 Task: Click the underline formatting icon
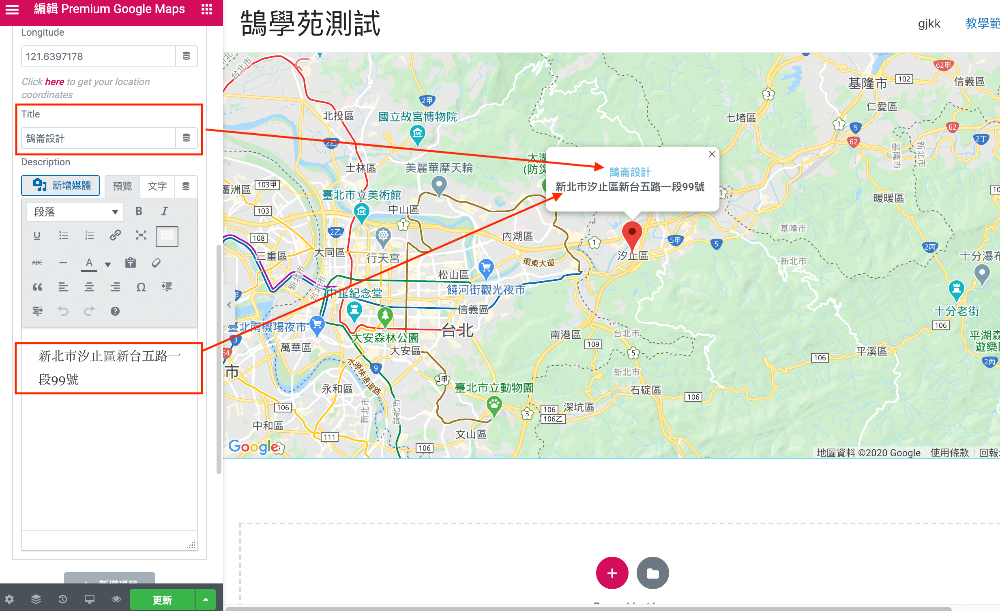(x=37, y=235)
